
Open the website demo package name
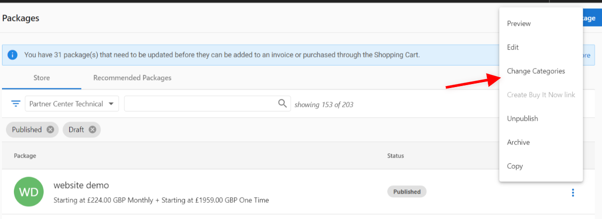(x=81, y=185)
